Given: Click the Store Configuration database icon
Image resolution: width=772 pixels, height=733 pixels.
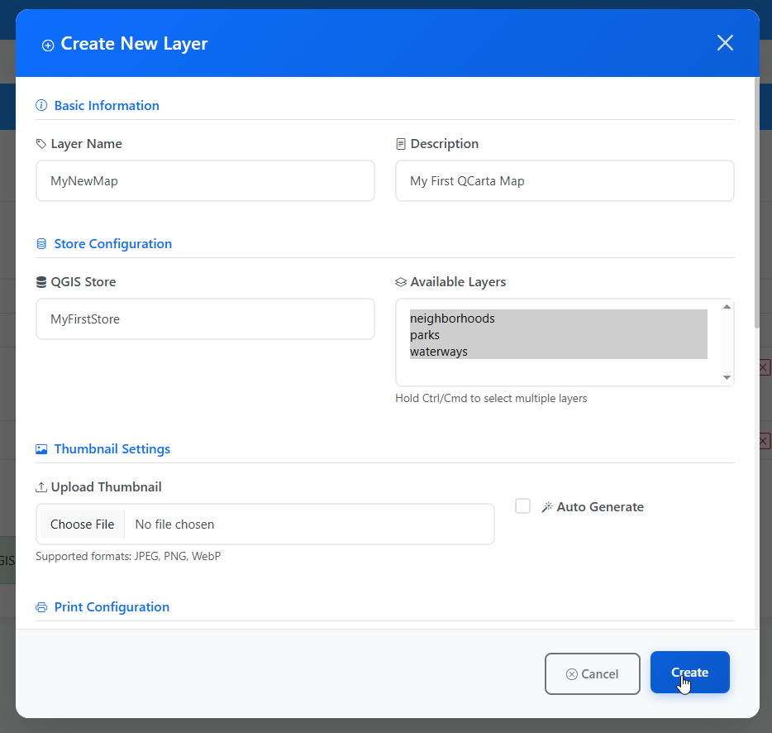Looking at the screenshot, I should 41,244.
